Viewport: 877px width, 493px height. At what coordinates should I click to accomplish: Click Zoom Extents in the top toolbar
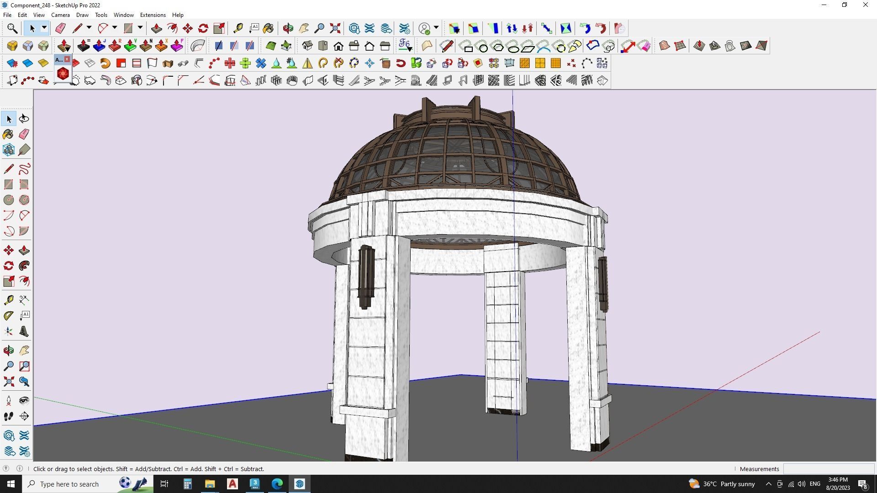point(335,28)
